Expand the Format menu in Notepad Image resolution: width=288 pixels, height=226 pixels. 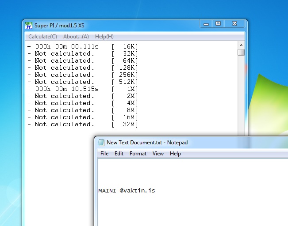pos(138,154)
